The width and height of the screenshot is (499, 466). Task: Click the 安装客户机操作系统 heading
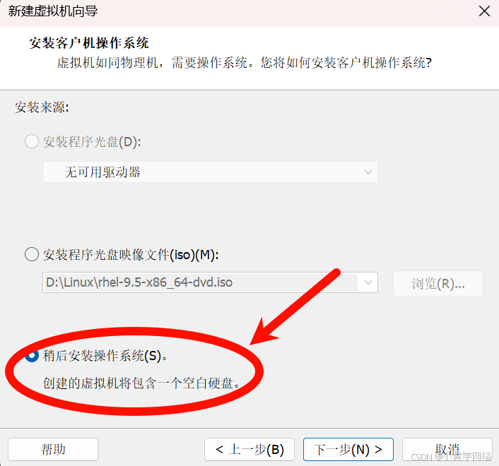click(89, 43)
